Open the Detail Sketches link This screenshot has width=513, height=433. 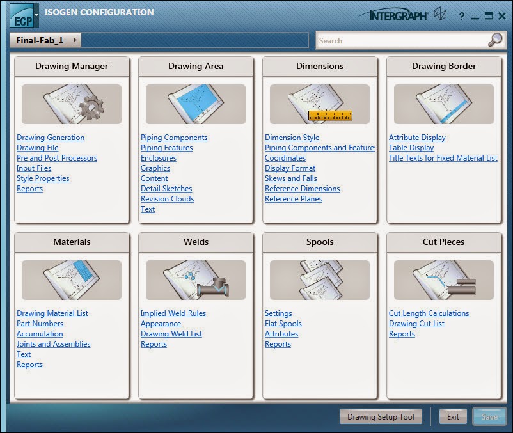tap(166, 189)
